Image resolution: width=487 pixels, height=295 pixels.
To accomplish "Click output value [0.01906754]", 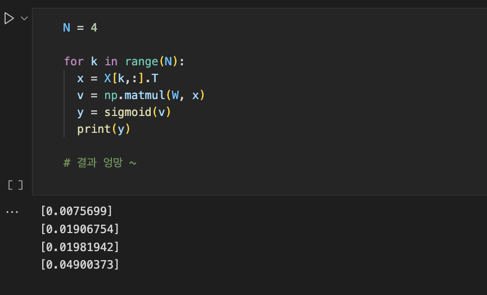I will tap(80, 229).
